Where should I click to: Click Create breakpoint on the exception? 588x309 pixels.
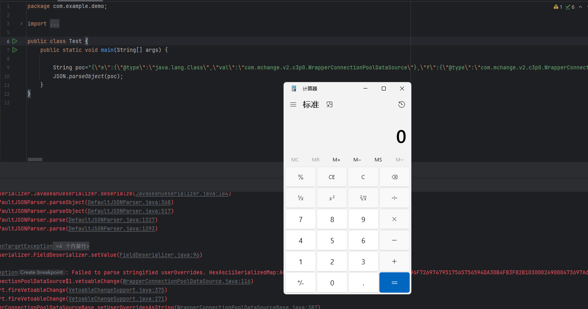click(x=41, y=272)
